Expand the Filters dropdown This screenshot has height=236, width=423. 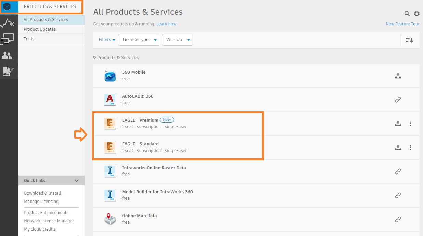[x=107, y=40]
